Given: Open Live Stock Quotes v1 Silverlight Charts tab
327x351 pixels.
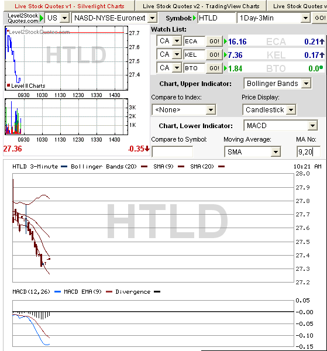Looking at the screenshot, I should point(69,6).
